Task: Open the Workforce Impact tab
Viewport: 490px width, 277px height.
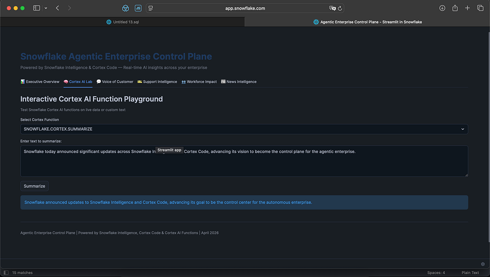Action: pos(199,81)
